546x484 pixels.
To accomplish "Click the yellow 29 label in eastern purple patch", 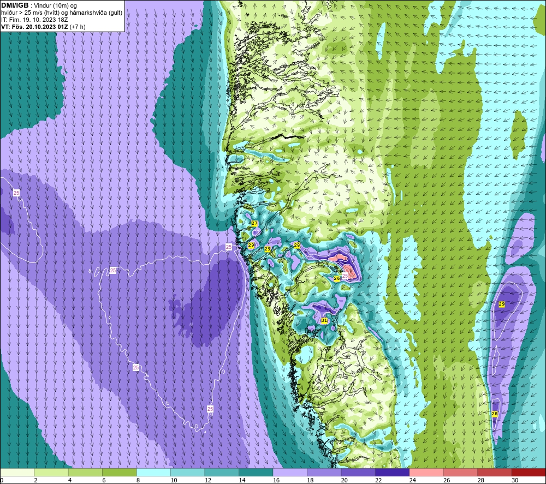I will click(502, 304).
